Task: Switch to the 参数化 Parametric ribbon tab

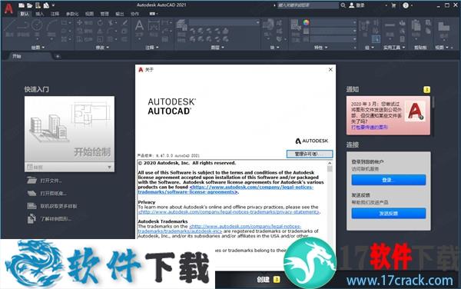Action: 72,14
